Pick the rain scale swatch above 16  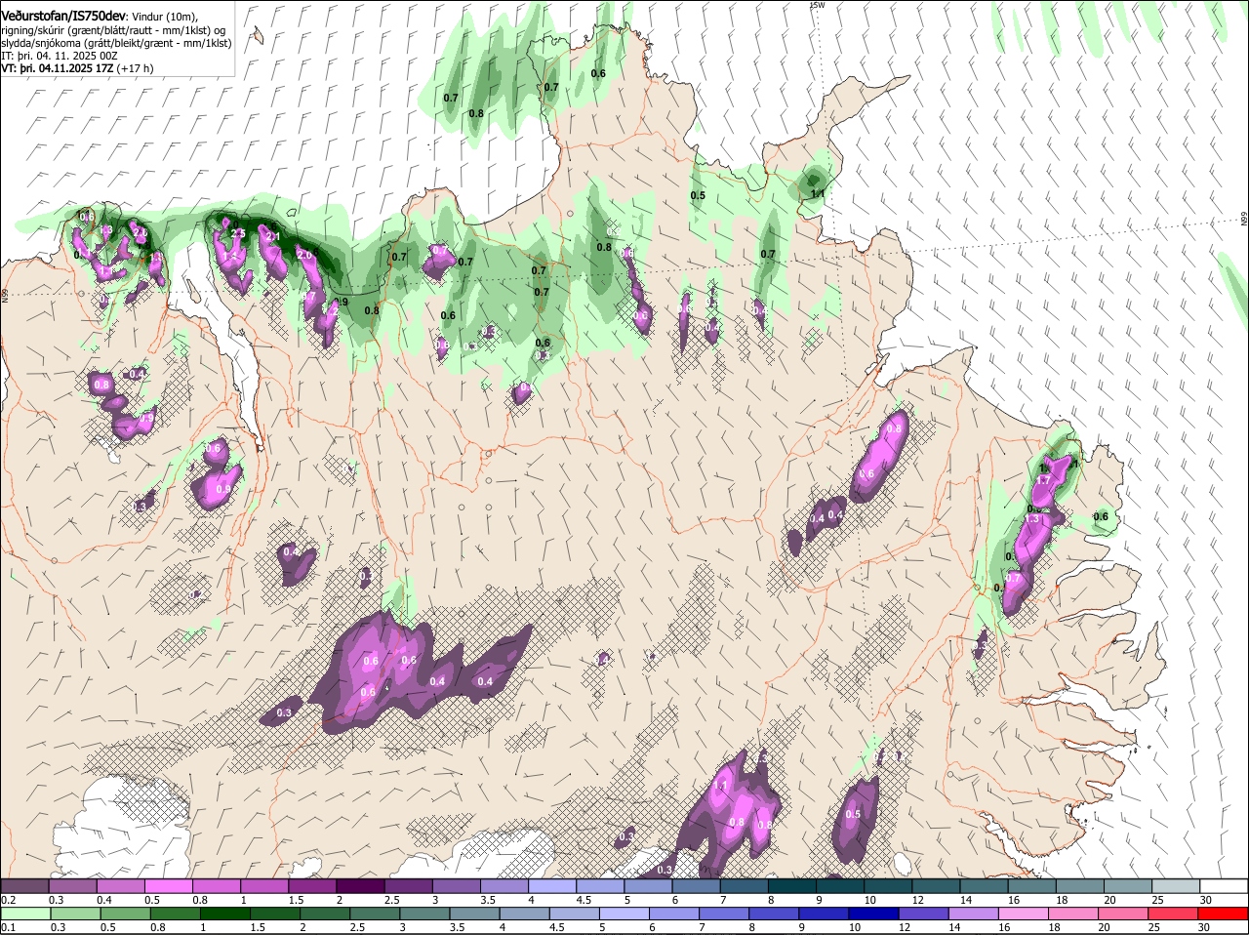(x=1025, y=914)
